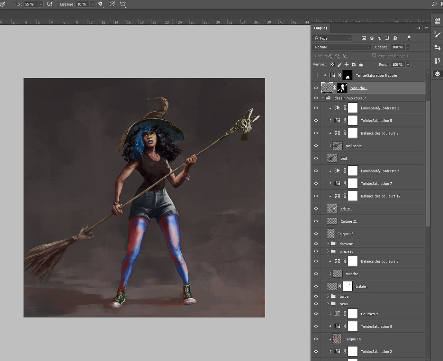Screen dimensions: 443x361
Task: Filter layers by adjustment layers
Action: (372, 38)
